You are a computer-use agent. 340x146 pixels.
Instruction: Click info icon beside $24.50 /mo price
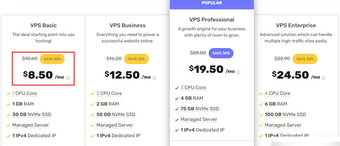coord(323,78)
